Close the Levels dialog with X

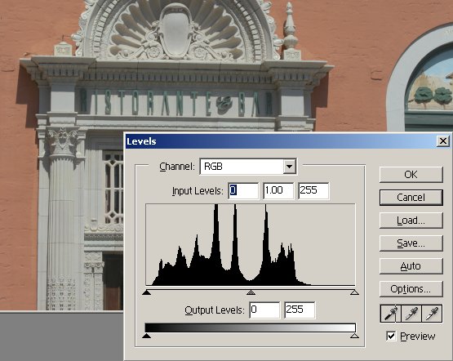(x=443, y=141)
